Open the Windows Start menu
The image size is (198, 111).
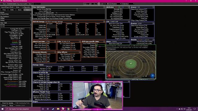pyautogui.click(x=2, y=109)
